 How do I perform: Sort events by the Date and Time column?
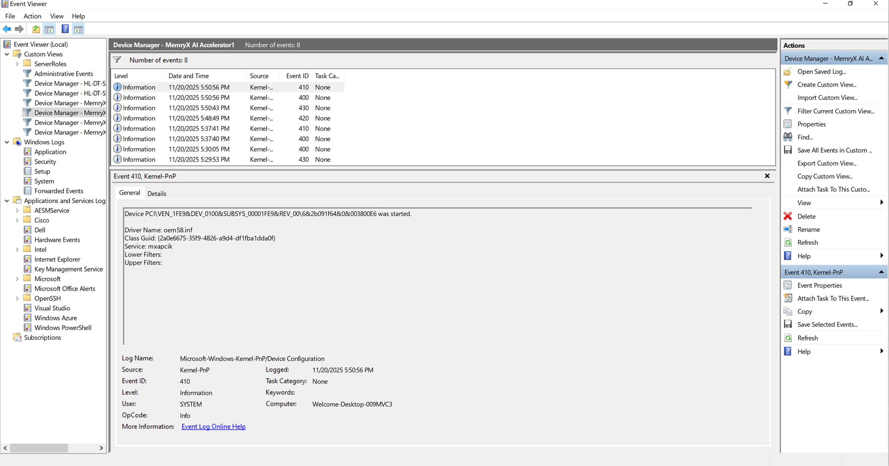(206, 76)
